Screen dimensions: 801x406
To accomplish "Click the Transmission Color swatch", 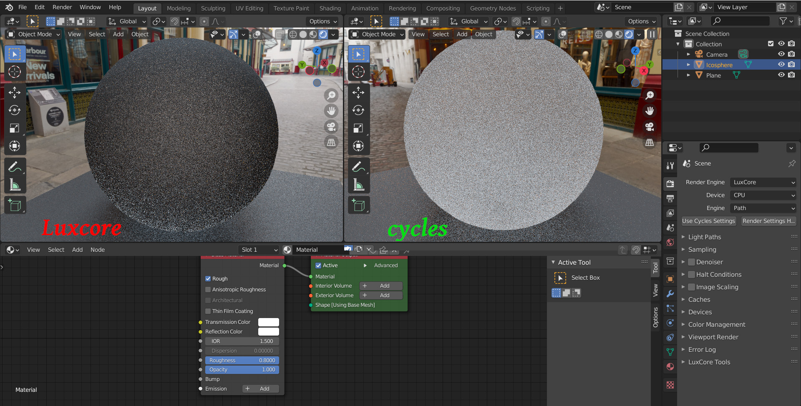I will tap(268, 322).
